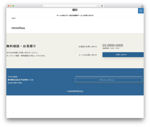The width and height of the screenshot is (150, 127).
Task: Reload the page with the refresh icon
Action: tap(97, 6)
